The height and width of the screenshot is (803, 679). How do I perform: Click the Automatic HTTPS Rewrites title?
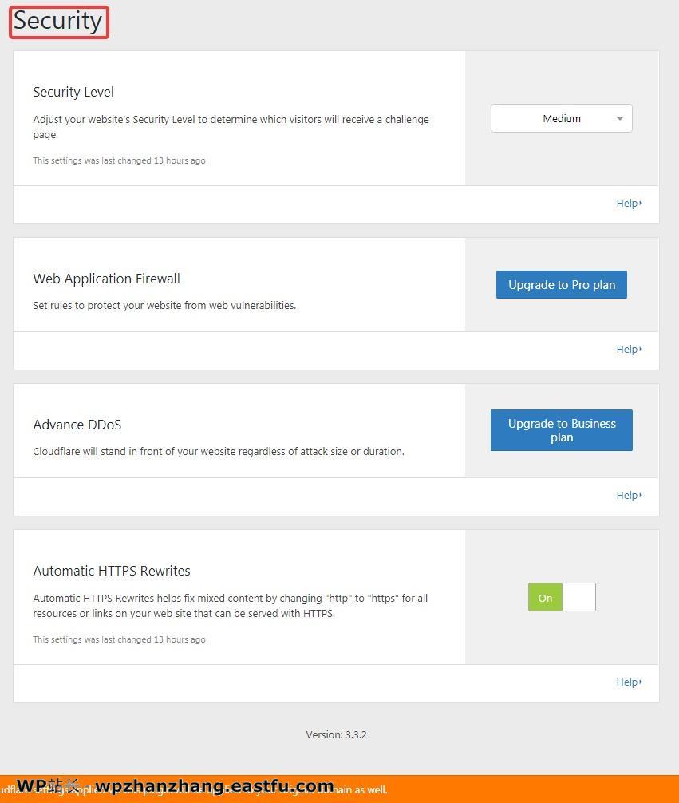(112, 571)
